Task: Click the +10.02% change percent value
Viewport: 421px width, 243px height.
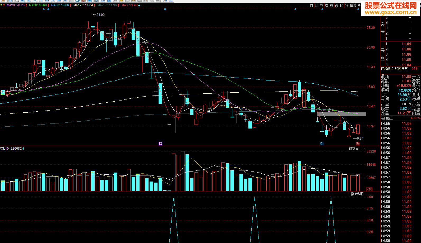Action: pos(404,85)
